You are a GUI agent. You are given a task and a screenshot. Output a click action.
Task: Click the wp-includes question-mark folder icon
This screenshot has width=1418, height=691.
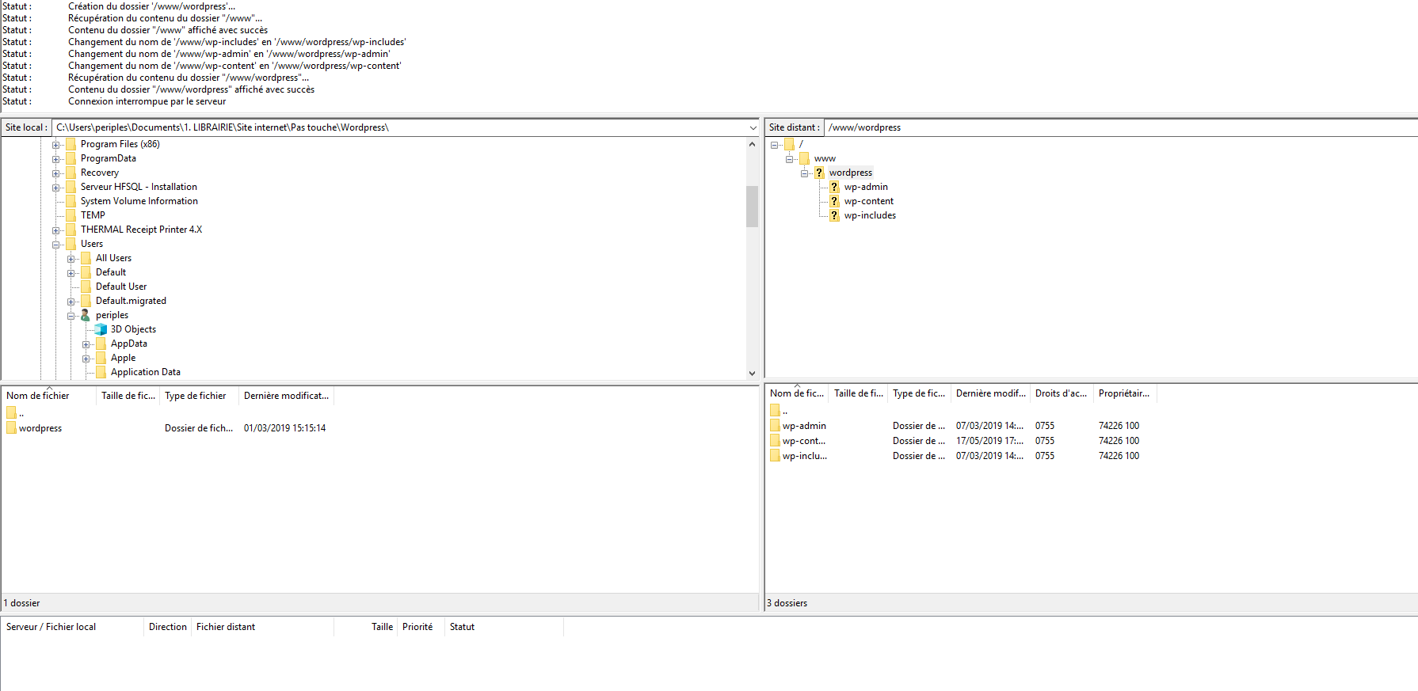point(834,215)
